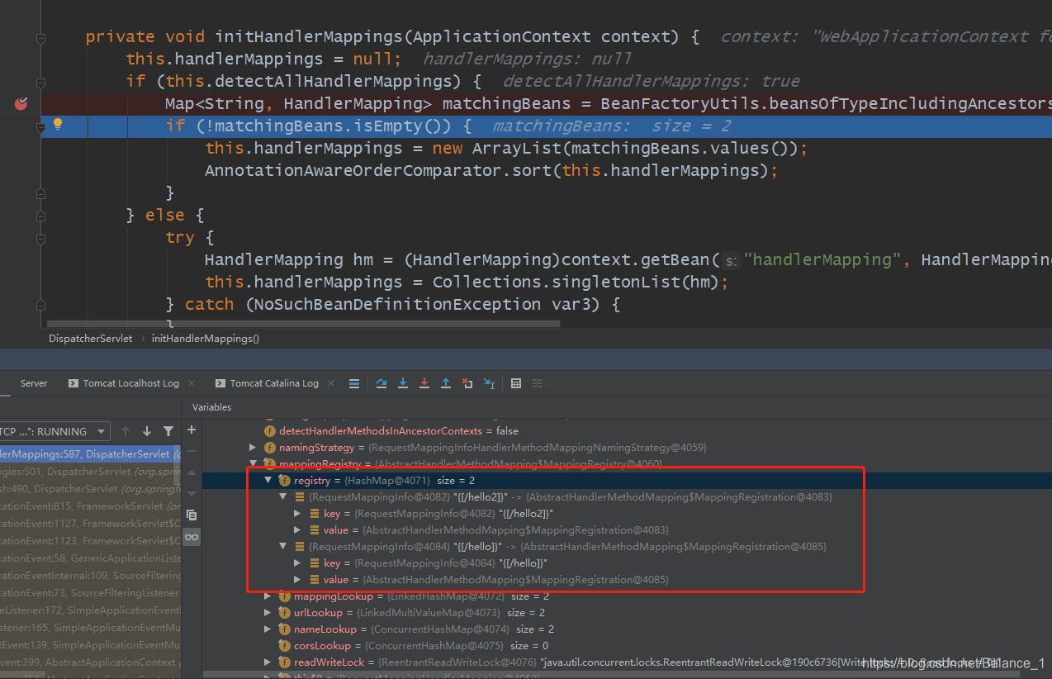Open the Evaluate Expression calculator icon
Viewport: 1052px width, 679px height.
pyautogui.click(x=516, y=383)
